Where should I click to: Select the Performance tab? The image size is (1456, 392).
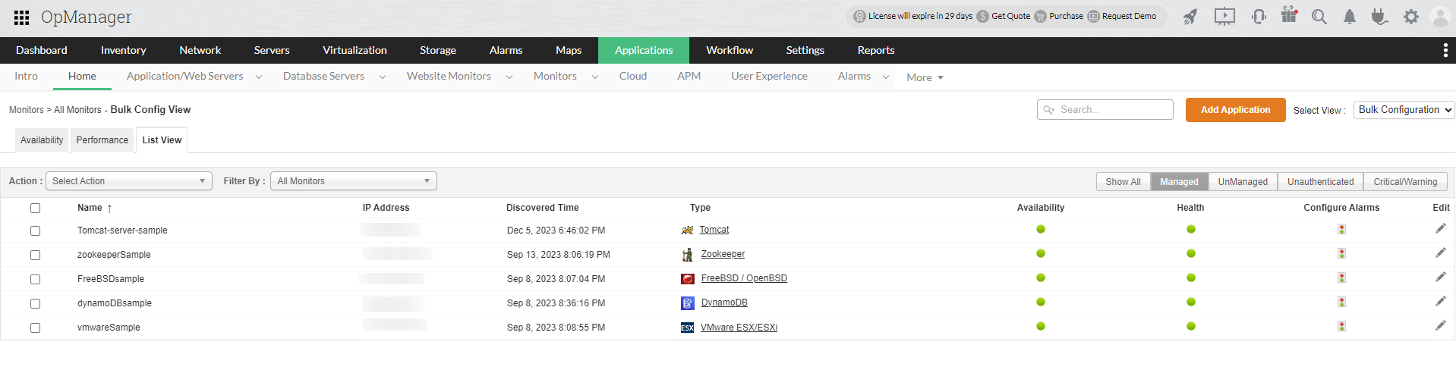click(102, 140)
